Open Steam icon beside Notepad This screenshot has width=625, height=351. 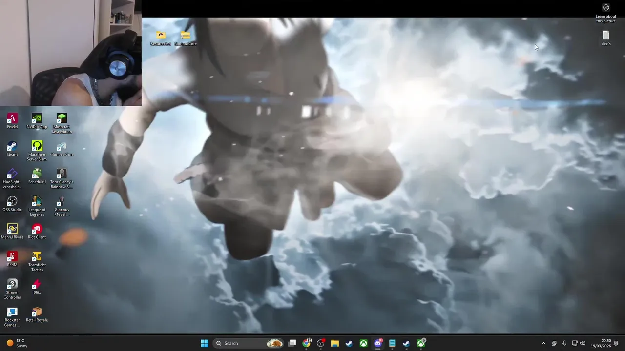[406, 343]
